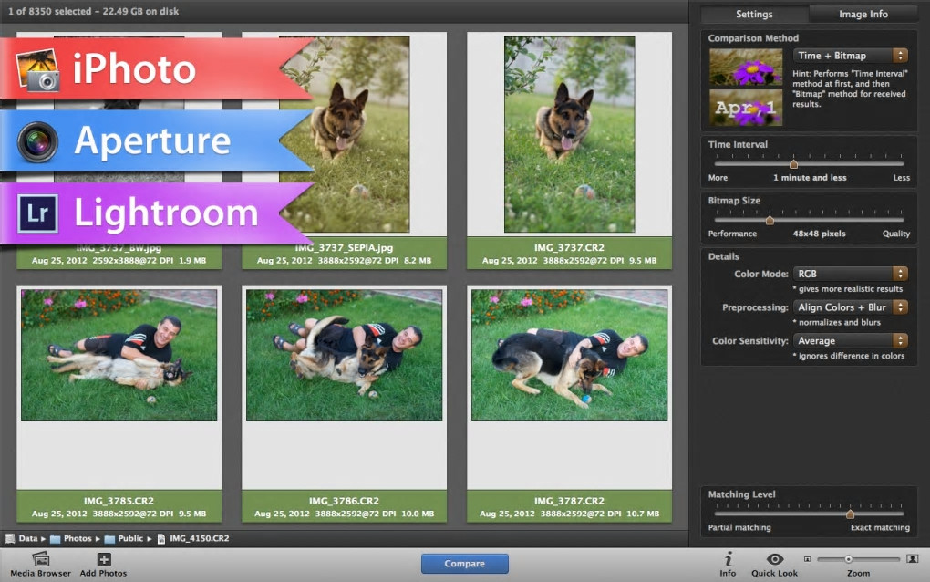Open the Comparison Method dropdown
930x582 pixels.
(x=850, y=56)
